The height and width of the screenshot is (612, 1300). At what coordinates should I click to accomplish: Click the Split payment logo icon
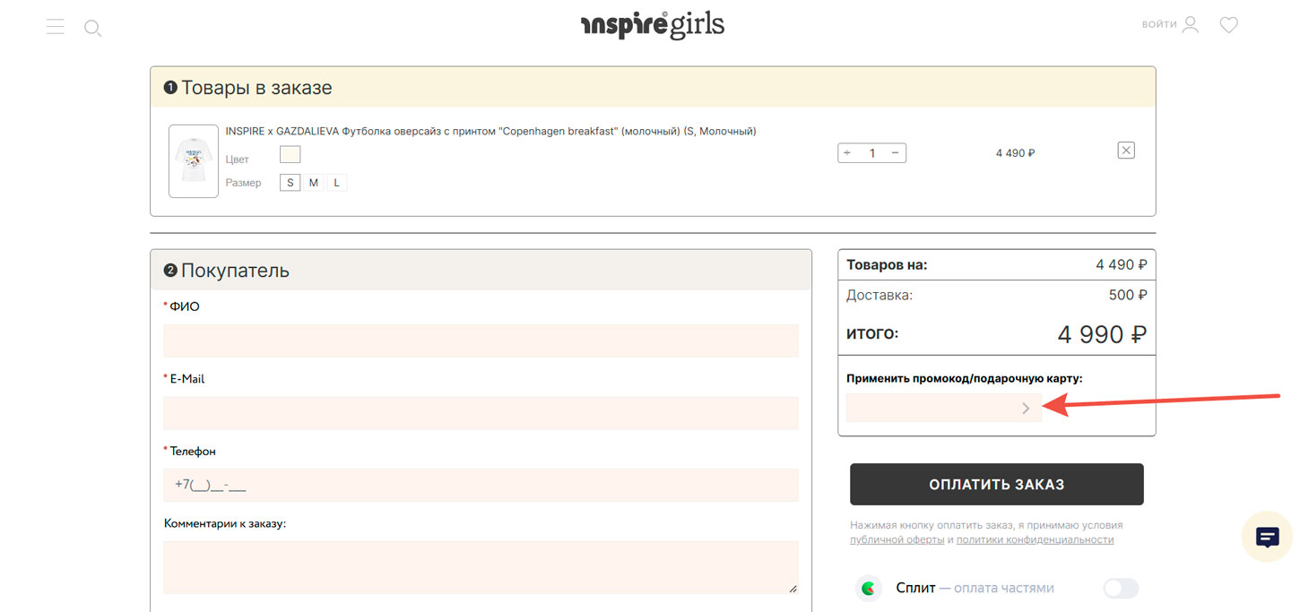(868, 589)
